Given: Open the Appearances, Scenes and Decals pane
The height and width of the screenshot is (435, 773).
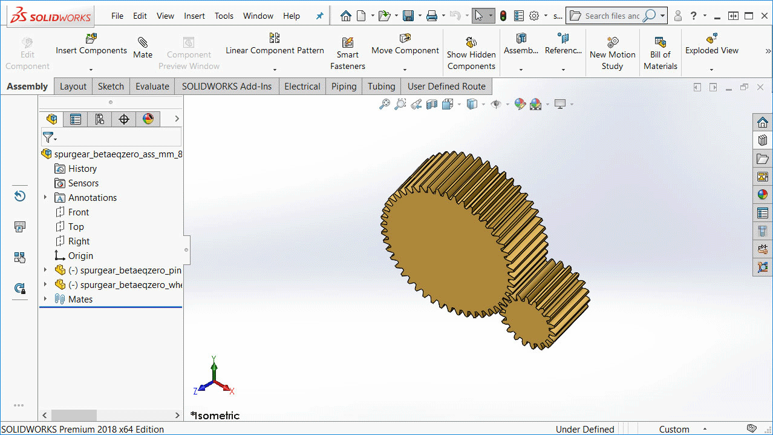Looking at the screenshot, I should tap(763, 195).
